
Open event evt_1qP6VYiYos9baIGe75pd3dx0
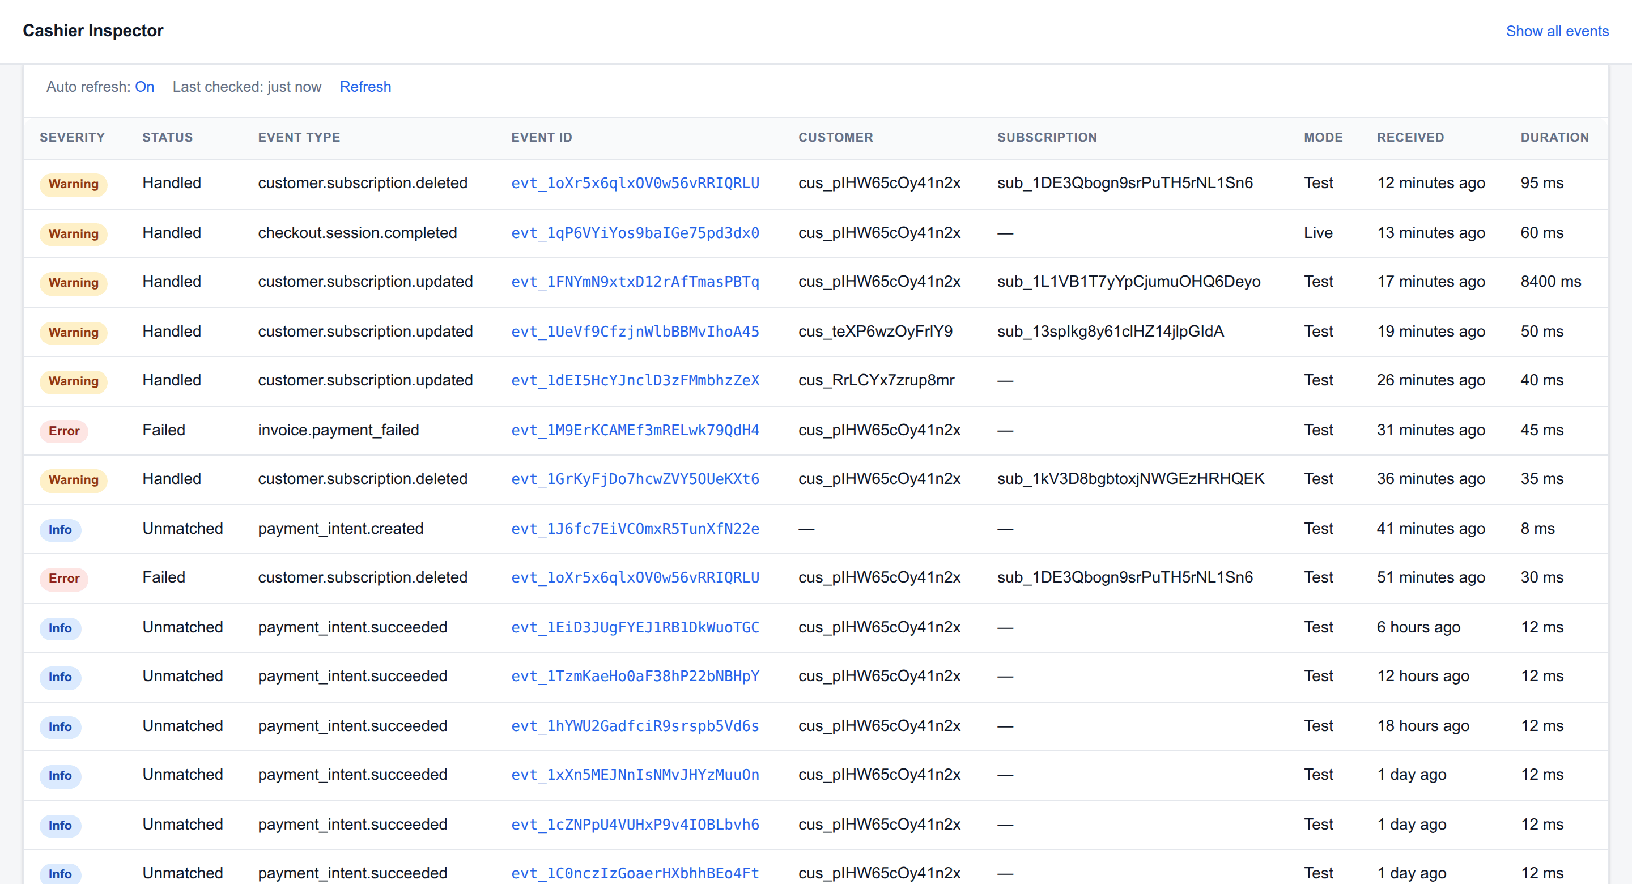pos(635,233)
